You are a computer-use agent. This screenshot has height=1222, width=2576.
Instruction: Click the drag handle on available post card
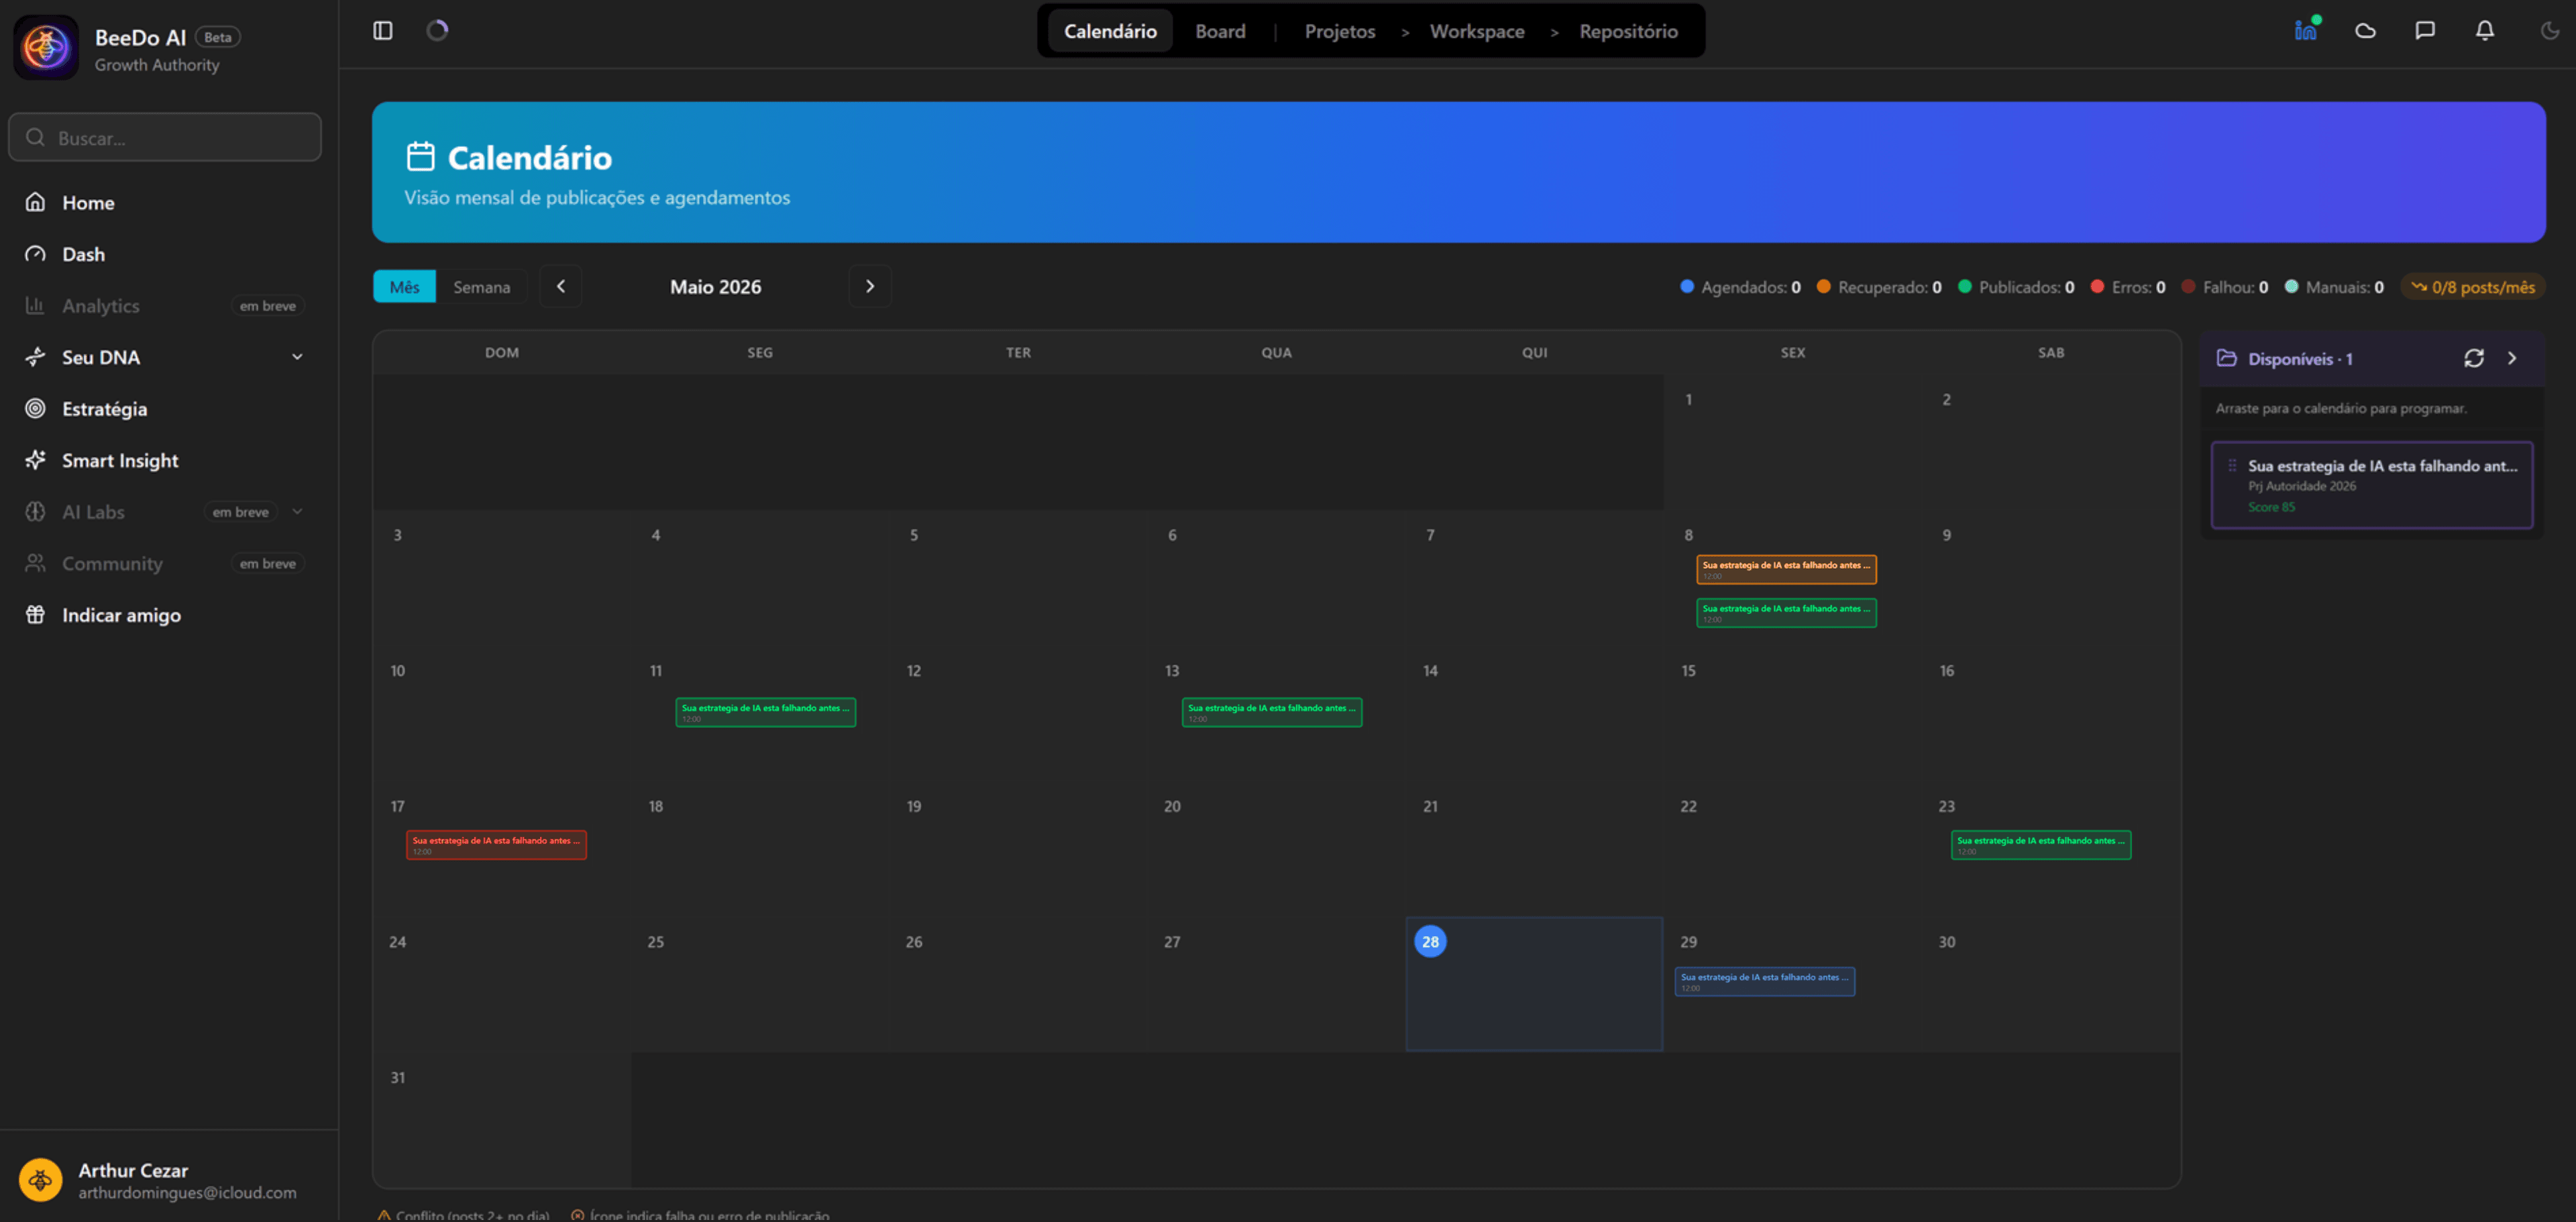(2231, 465)
